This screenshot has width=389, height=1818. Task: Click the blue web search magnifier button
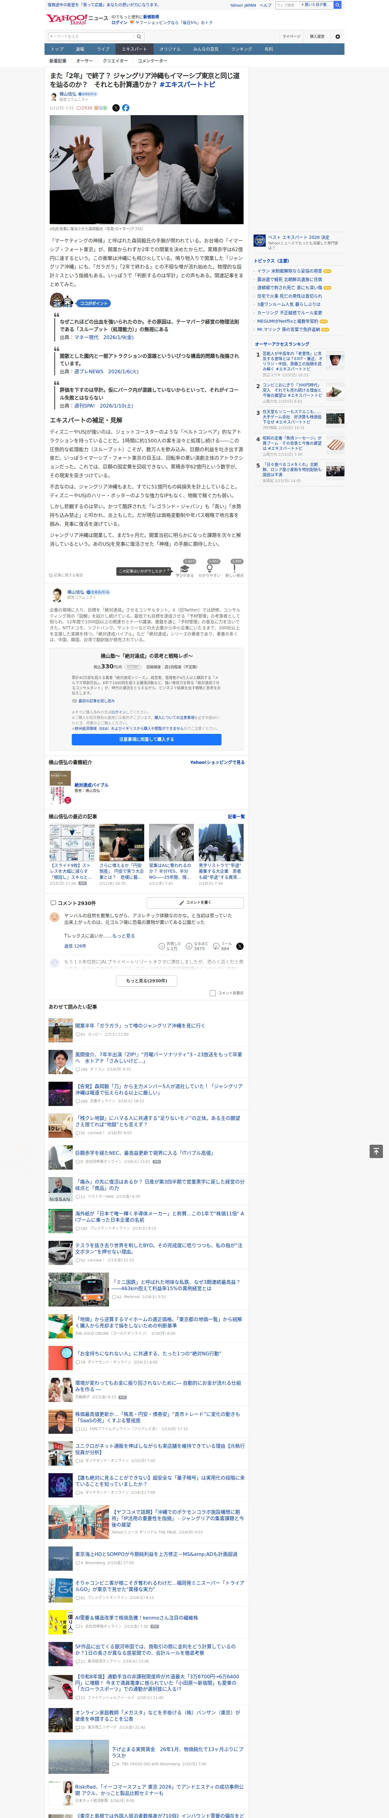(337, 5)
